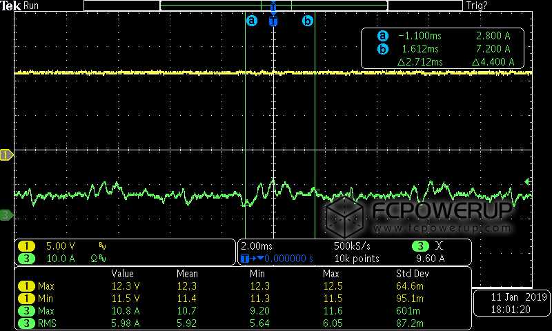Click the cursor a marker on graticule
This screenshot has width=552, height=331.
coord(251,21)
